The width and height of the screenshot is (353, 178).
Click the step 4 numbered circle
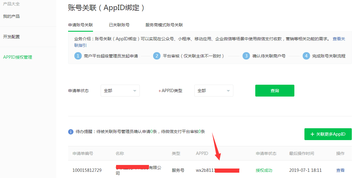306,56
